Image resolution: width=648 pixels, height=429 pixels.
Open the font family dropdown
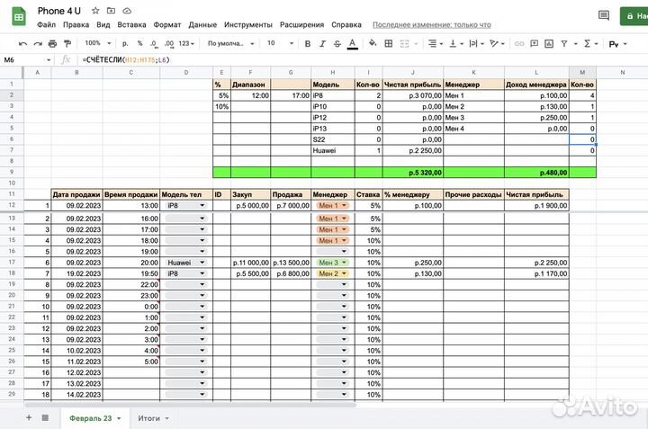(x=230, y=43)
